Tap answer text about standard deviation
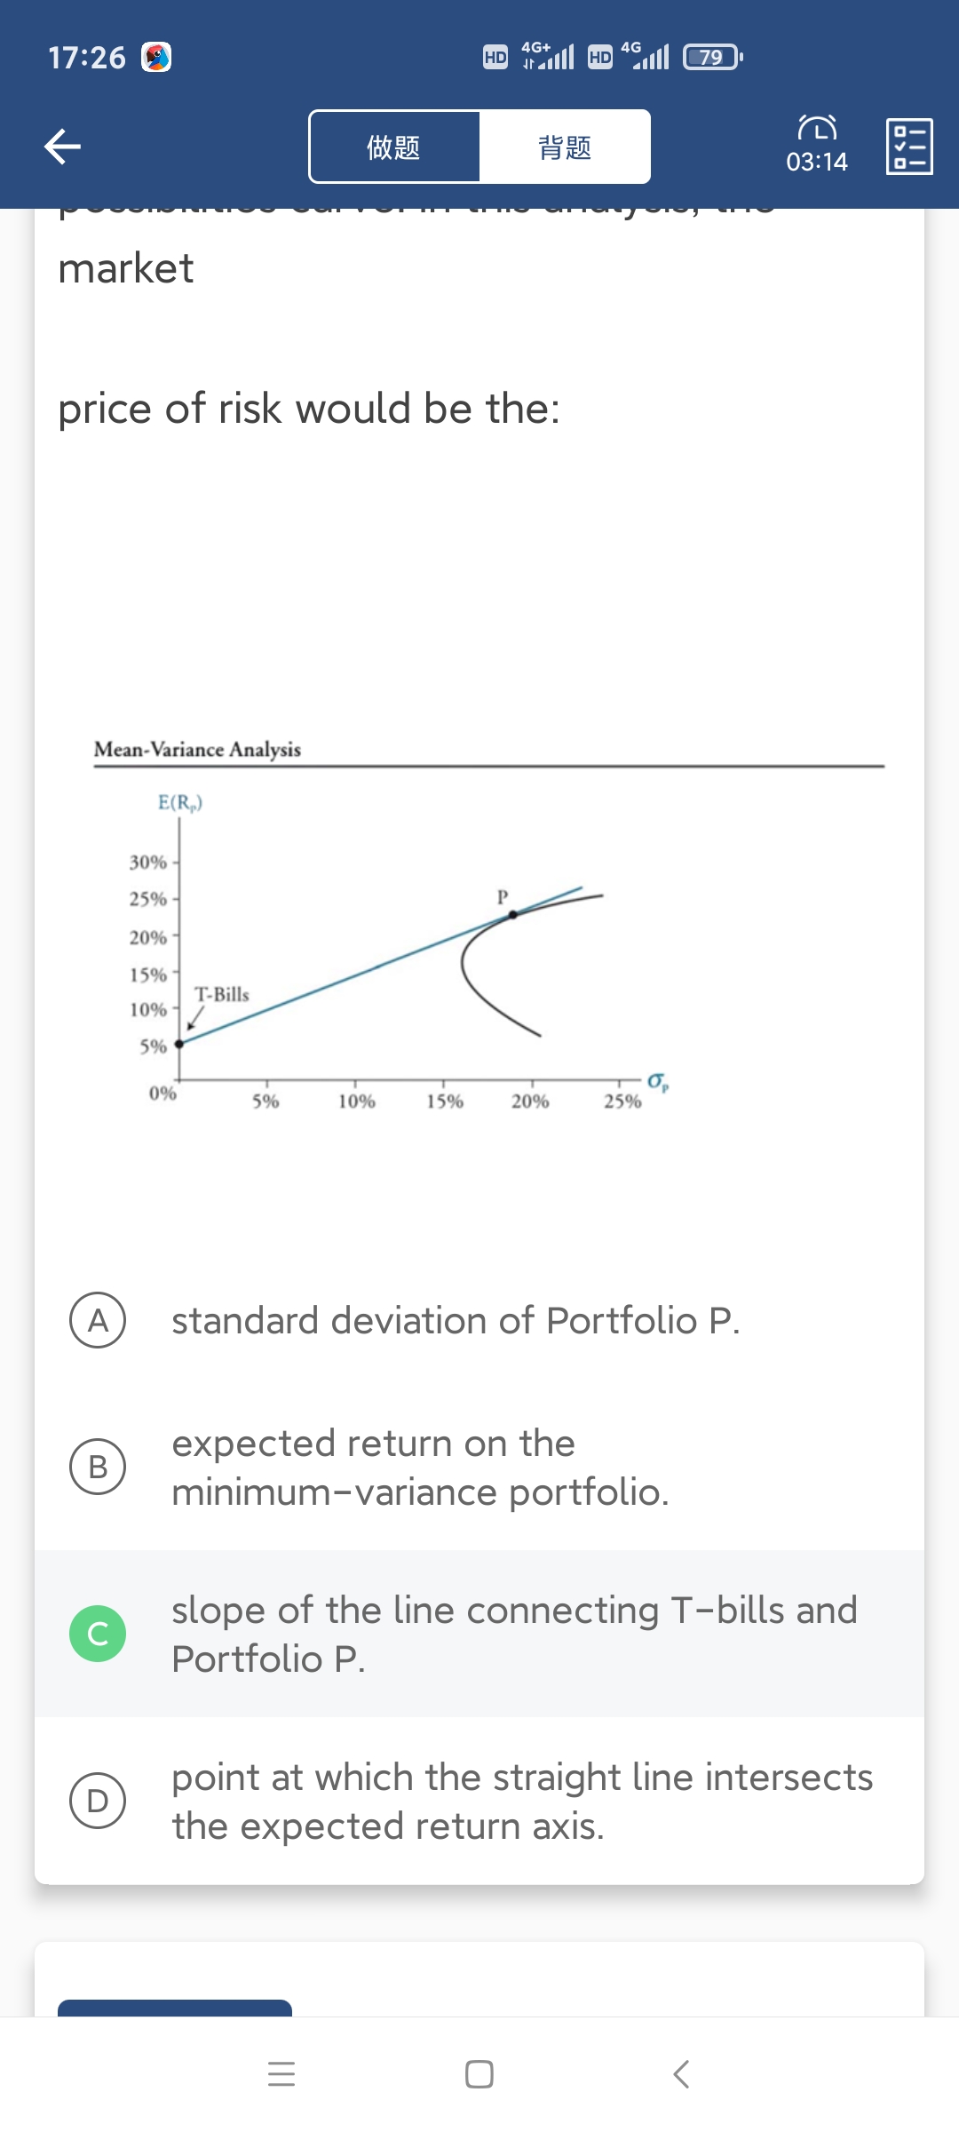959x2132 pixels. pos(456,1321)
